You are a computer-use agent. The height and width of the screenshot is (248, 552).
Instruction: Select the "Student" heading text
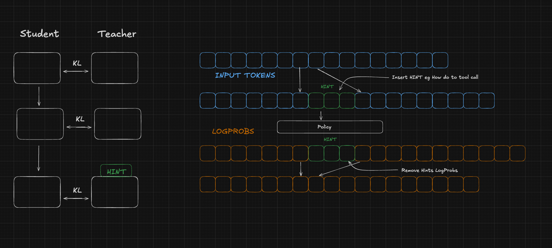(x=39, y=34)
